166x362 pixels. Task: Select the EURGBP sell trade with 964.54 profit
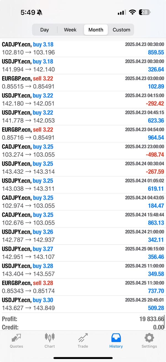click(83, 134)
